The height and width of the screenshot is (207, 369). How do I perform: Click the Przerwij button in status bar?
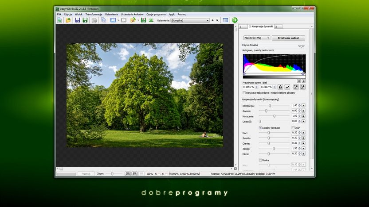coord(86,174)
